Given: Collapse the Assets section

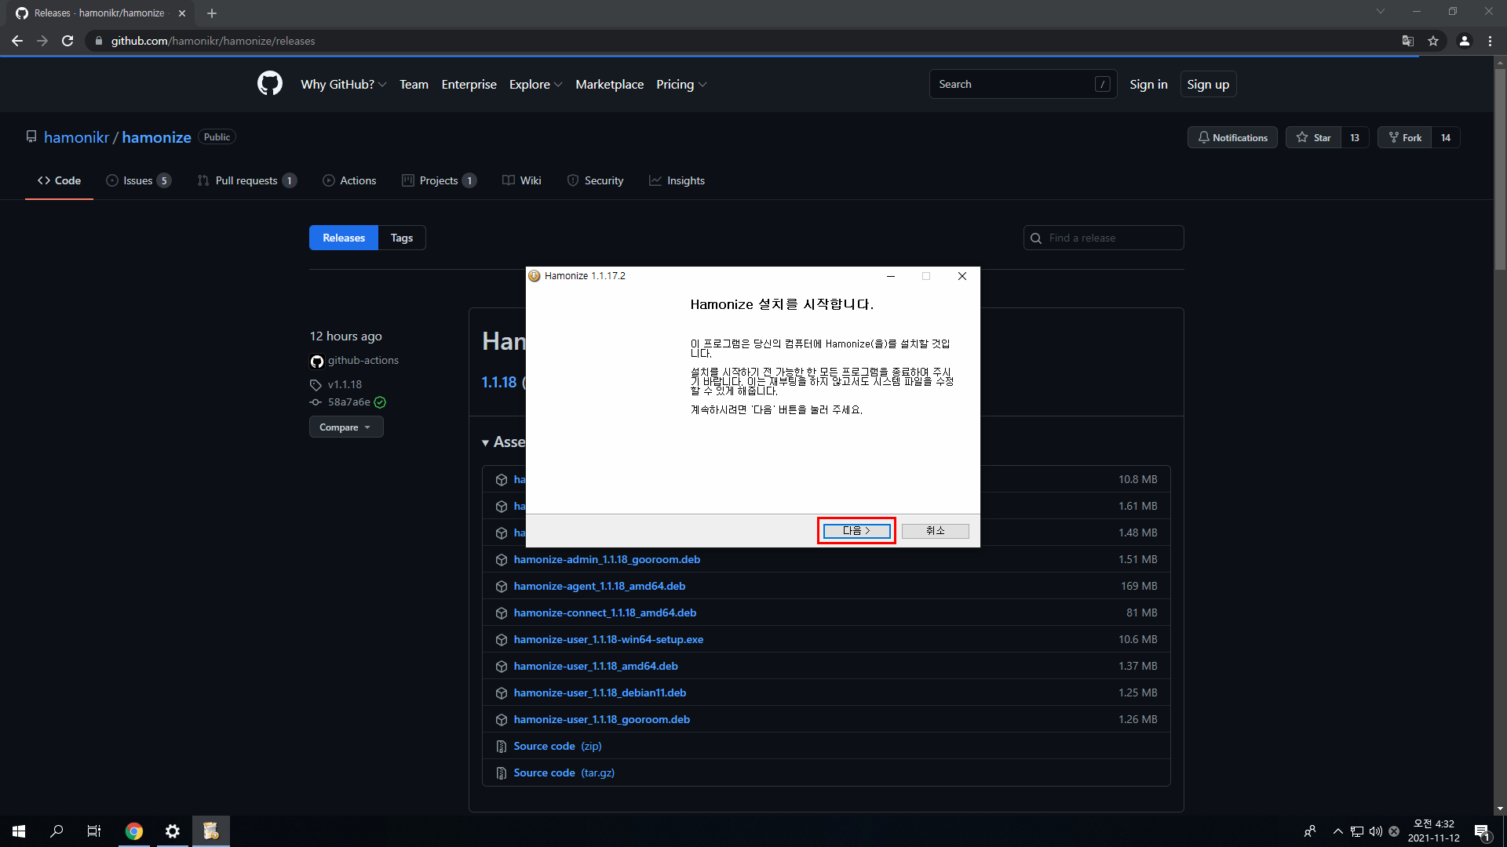Looking at the screenshot, I should [503, 442].
